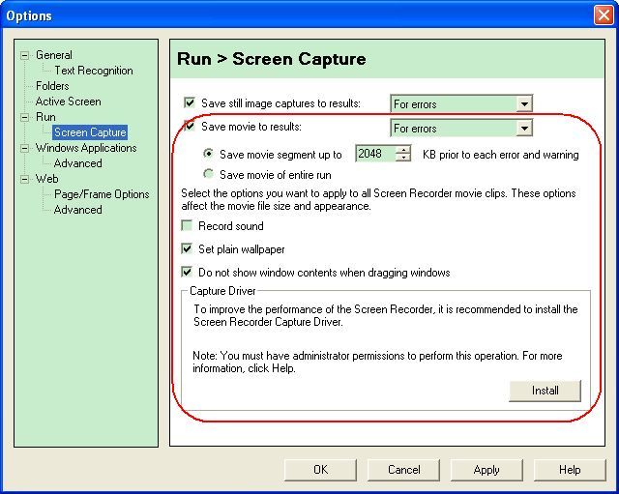
Task: Select Save movie segment up to radio
Action: pos(208,153)
